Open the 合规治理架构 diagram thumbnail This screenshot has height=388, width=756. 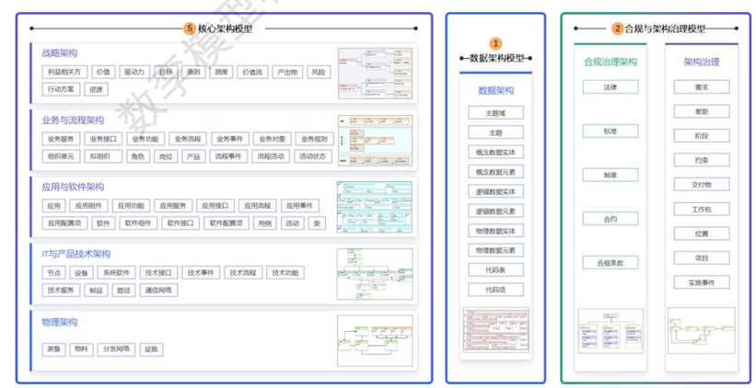[603, 331]
